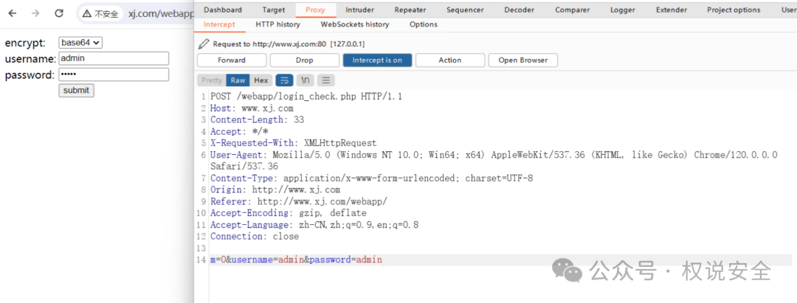797x303 pixels.
Task: Open the WebSockets history sub-tab
Action: [x=355, y=24]
